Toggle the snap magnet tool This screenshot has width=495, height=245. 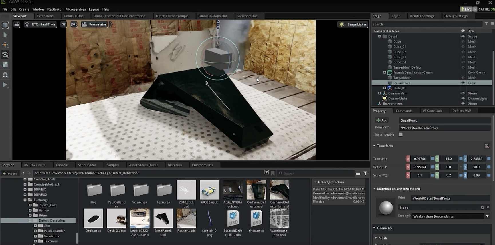point(5,75)
